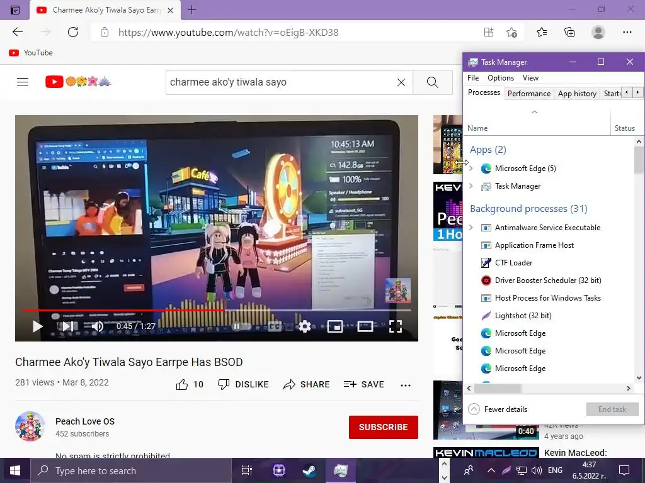Open Peach Love OS channel name

pos(85,421)
